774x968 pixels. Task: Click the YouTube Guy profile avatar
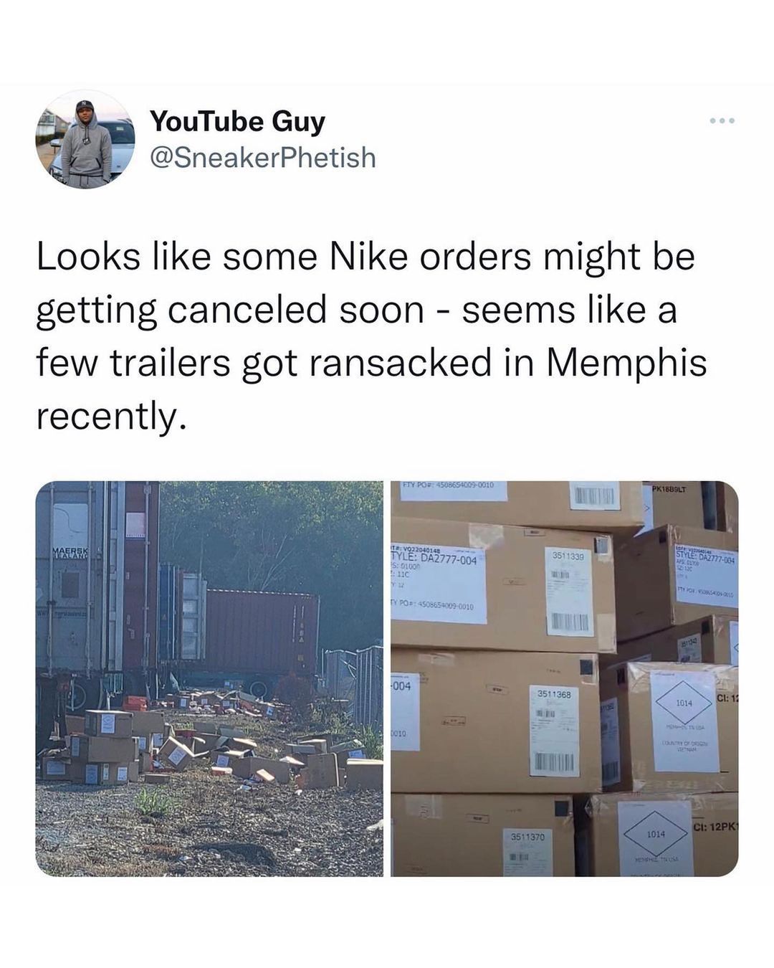click(x=85, y=141)
